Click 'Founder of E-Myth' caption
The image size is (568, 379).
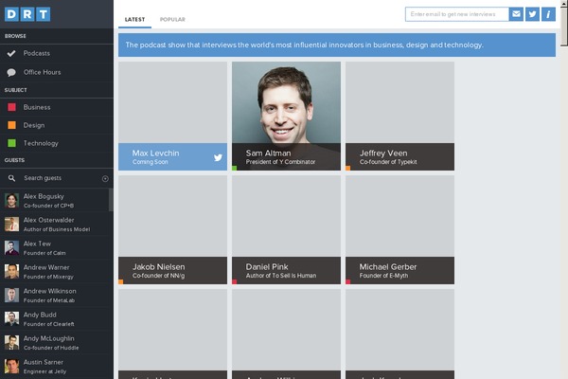(383, 276)
